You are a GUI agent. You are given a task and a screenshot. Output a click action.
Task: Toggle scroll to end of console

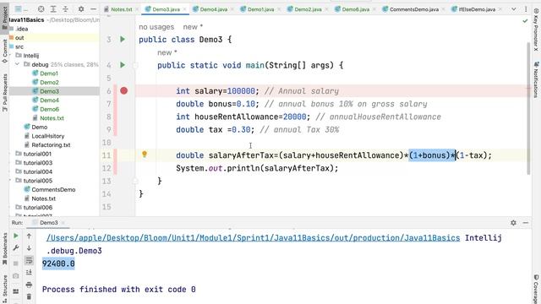click(x=29, y=272)
